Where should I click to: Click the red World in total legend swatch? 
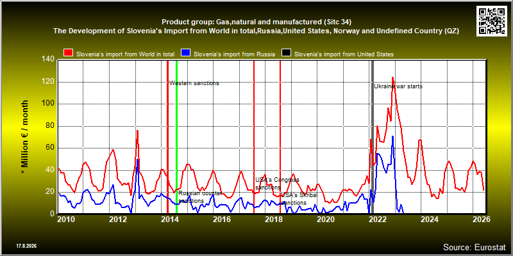tap(69, 54)
